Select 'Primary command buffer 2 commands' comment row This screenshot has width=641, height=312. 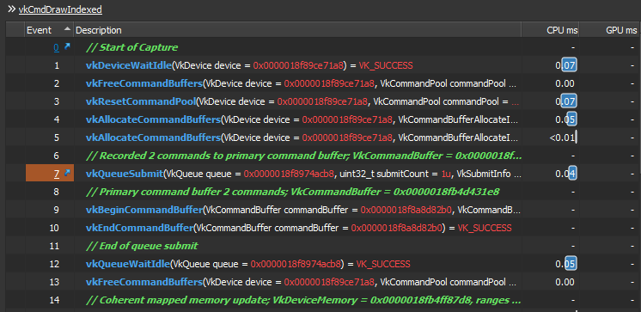(323, 192)
